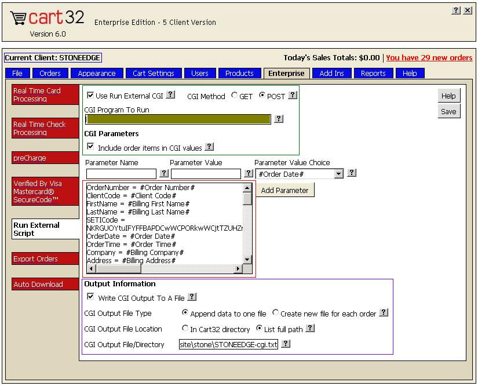Click help icon for Parameter Value Choice

[352, 173]
